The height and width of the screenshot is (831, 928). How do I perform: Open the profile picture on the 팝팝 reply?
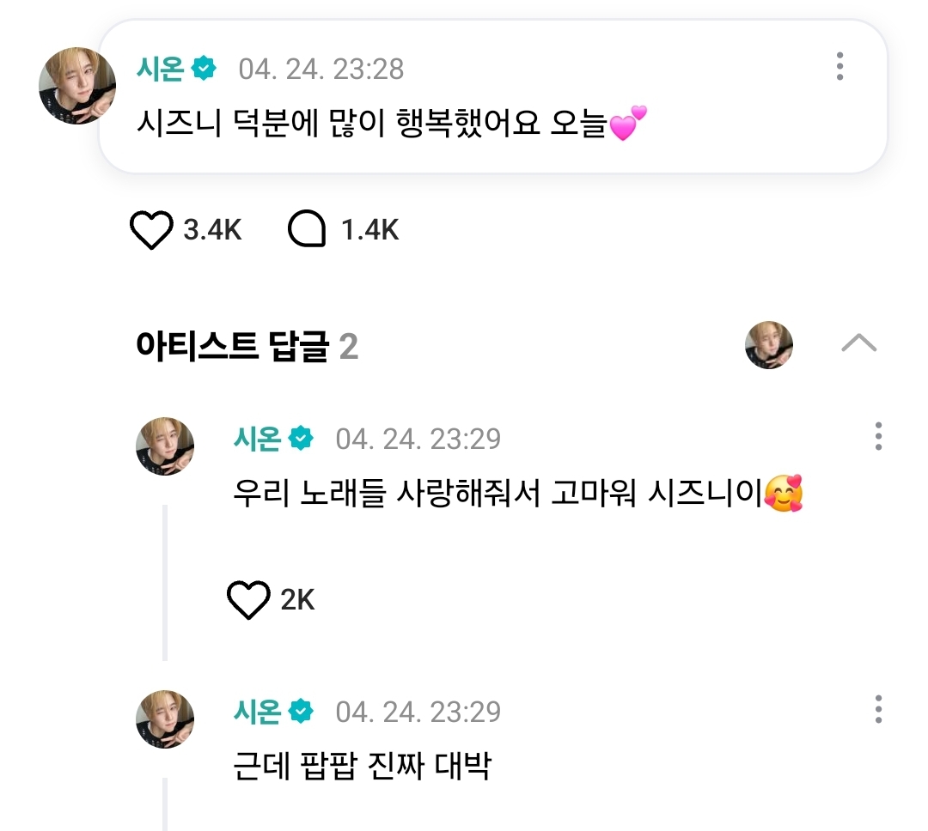pos(165,719)
